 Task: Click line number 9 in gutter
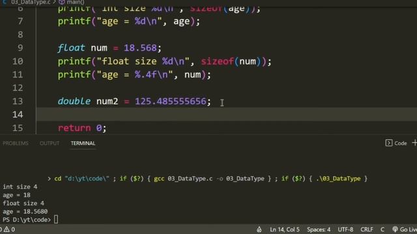(20, 48)
